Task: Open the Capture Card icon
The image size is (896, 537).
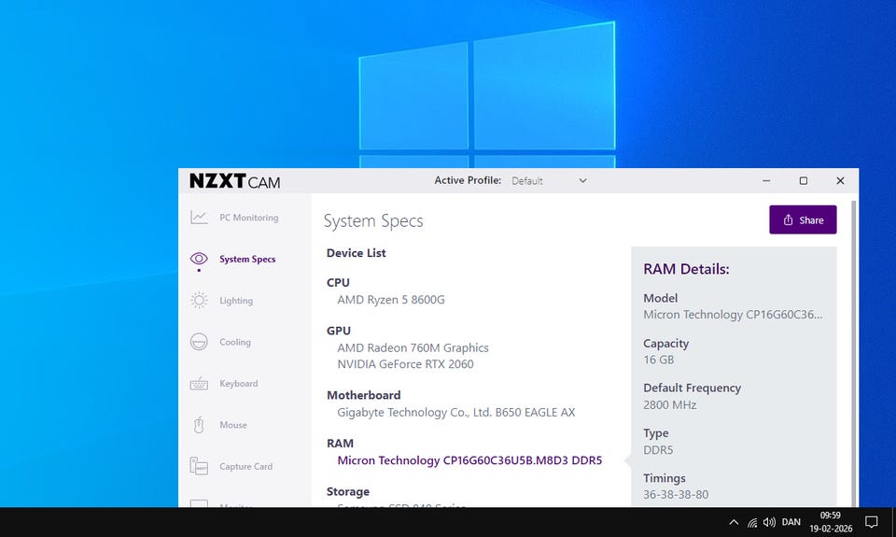Action: (x=199, y=466)
